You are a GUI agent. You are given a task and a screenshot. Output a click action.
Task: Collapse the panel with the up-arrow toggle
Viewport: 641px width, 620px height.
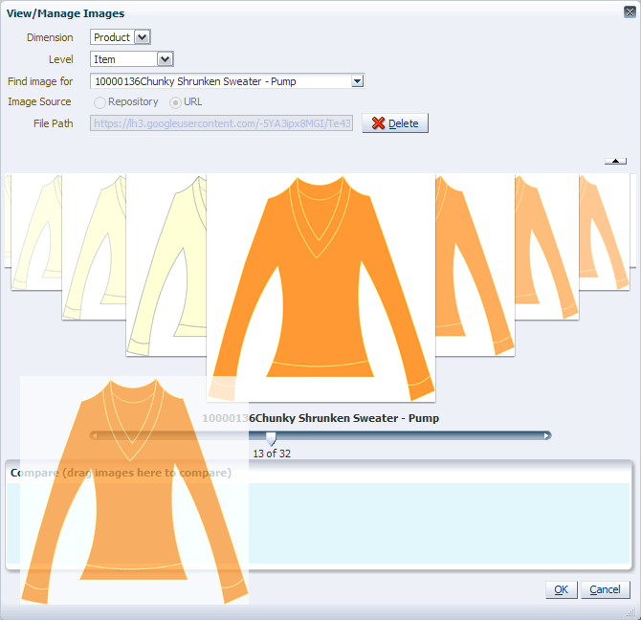pos(615,161)
